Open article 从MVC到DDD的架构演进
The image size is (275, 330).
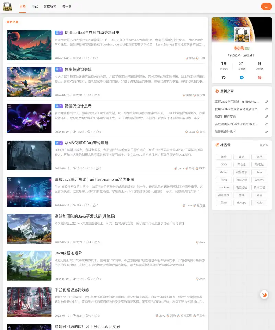click(x=87, y=143)
